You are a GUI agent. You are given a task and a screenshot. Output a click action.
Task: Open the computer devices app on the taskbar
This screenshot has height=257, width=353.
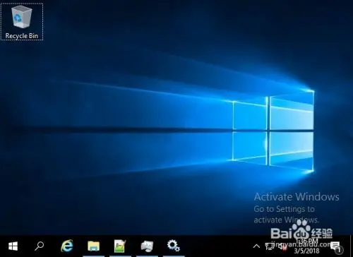pyautogui.click(x=147, y=246)
